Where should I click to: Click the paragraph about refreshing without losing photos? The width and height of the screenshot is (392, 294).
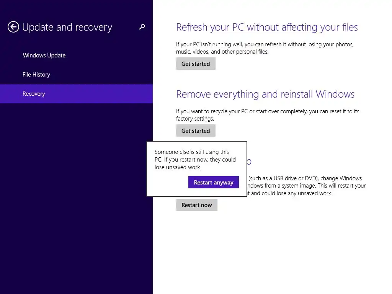pos(265,48)
